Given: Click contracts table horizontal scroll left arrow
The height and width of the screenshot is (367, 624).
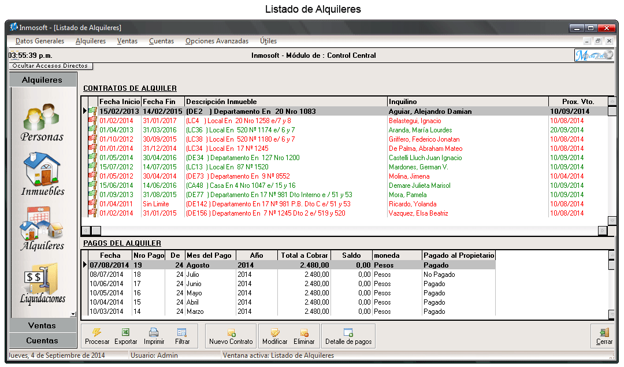Looking at the screenshot, I should 86,231.
